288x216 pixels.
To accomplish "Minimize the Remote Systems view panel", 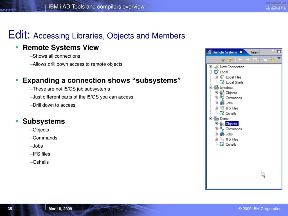I will point(273,51).
